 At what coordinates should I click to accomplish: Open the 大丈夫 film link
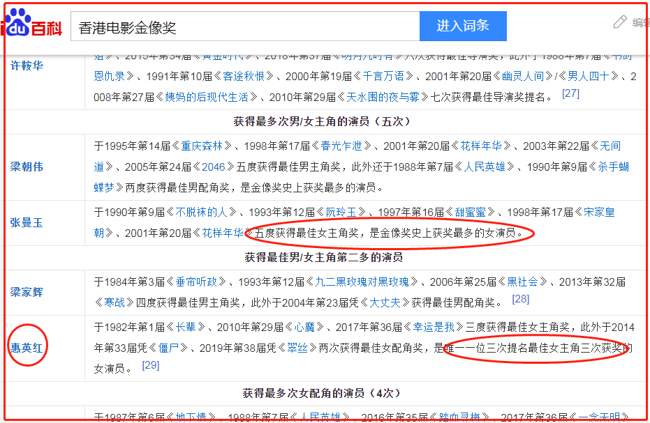pos(385,303)
